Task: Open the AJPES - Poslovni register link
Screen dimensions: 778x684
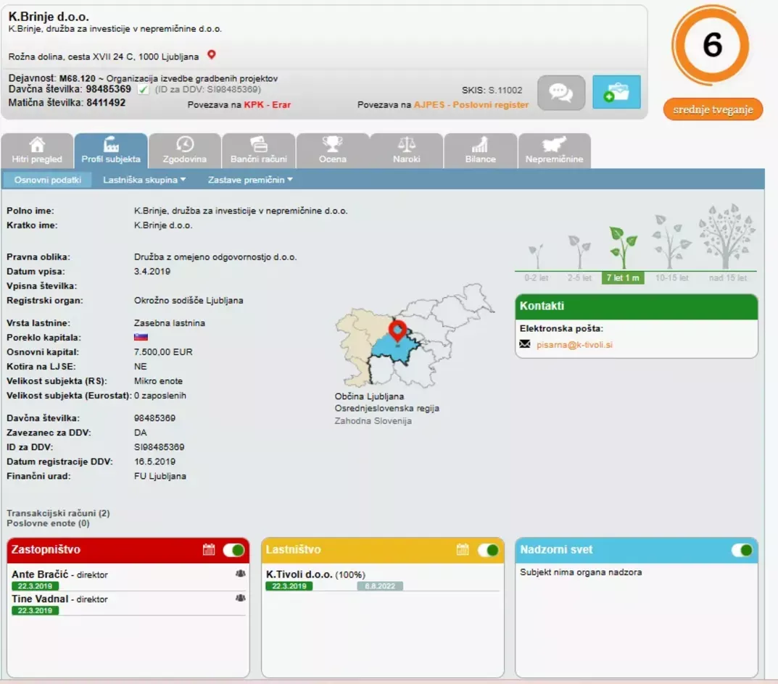Action: coord(471,104)
